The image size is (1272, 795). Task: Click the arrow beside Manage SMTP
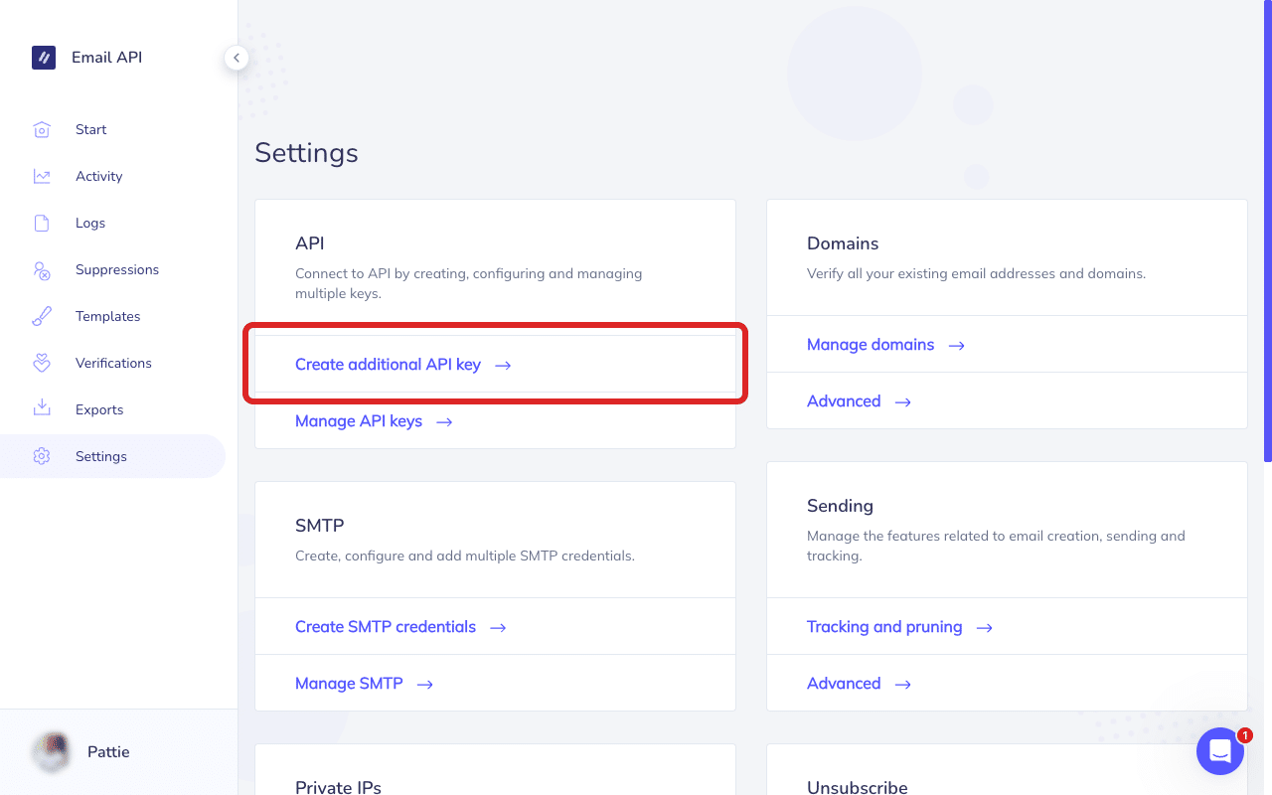(425, 685)
